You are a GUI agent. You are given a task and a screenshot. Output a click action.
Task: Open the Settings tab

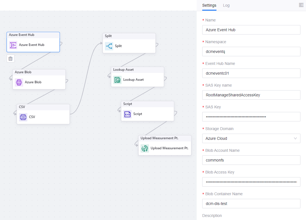(209, 5)
